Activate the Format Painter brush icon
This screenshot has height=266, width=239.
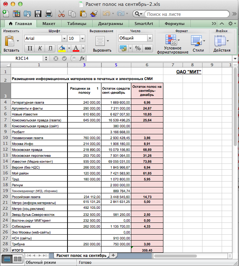[x=94, y=14]
